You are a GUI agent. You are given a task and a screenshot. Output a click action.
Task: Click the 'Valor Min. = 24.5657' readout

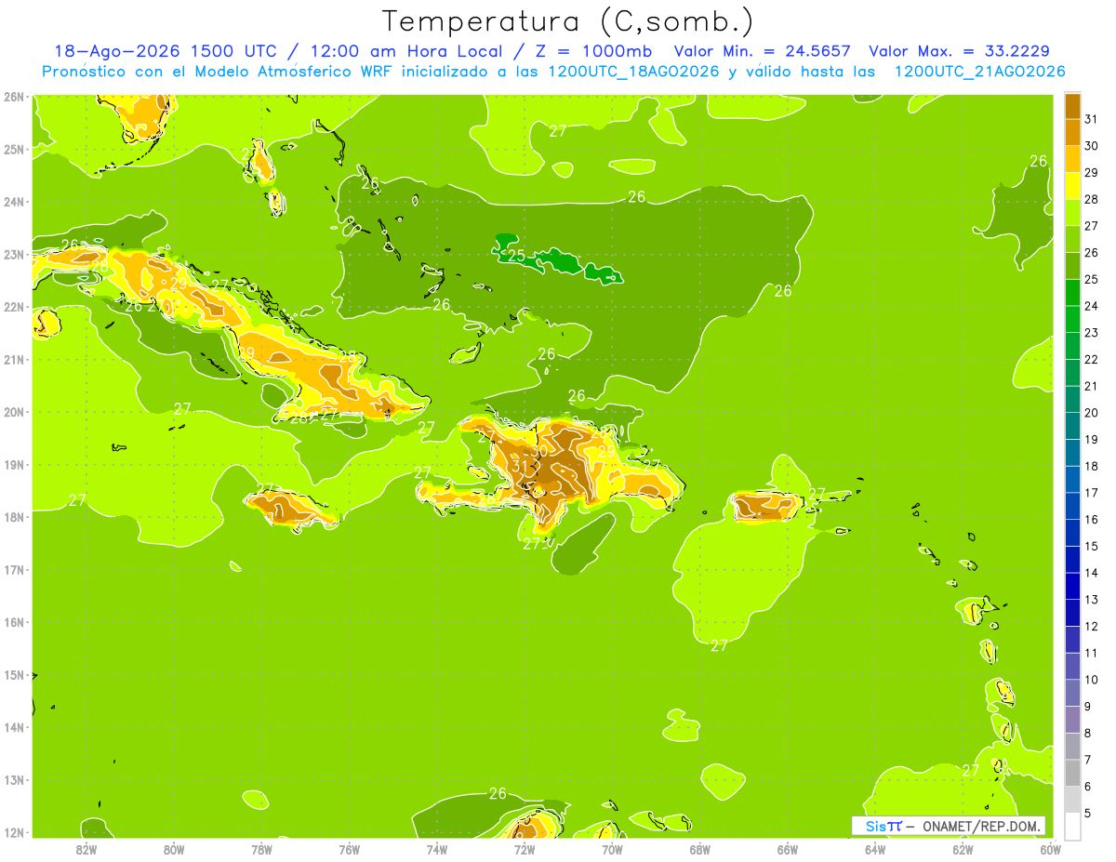762,51
